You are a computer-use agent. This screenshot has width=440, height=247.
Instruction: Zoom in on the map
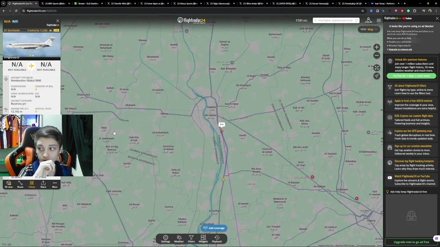[377, 47]
